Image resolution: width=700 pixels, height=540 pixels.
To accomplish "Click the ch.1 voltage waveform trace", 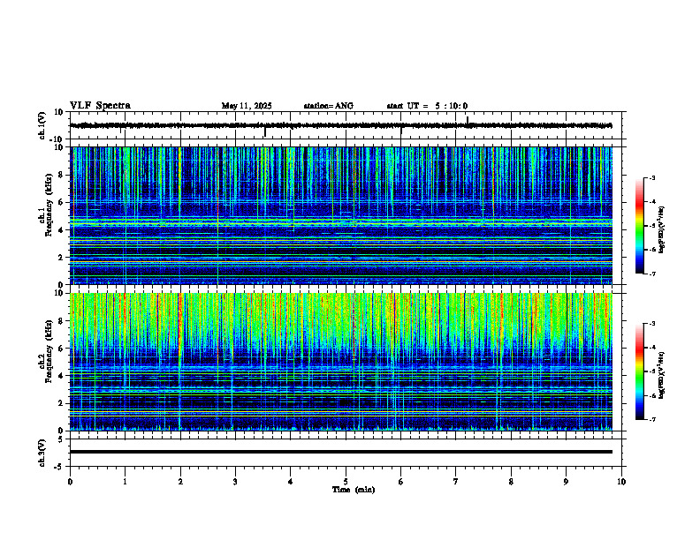I will click(340, 125).
